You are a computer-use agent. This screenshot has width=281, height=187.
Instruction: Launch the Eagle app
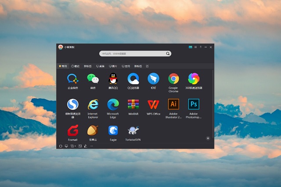113,130
